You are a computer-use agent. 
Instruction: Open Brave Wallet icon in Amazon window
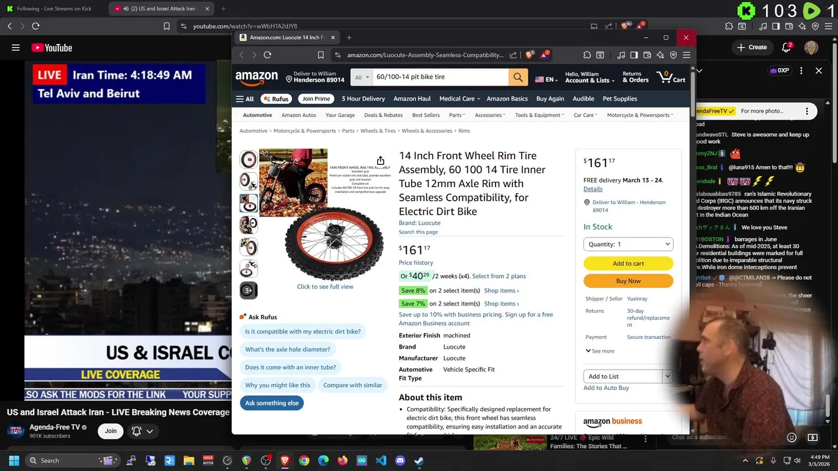coord(647,55)
